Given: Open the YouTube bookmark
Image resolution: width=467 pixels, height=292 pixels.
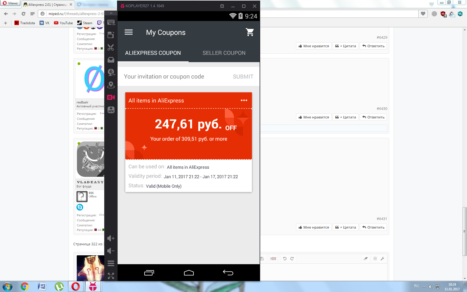Looking at the screenshot, I should [x=63, y=23].
